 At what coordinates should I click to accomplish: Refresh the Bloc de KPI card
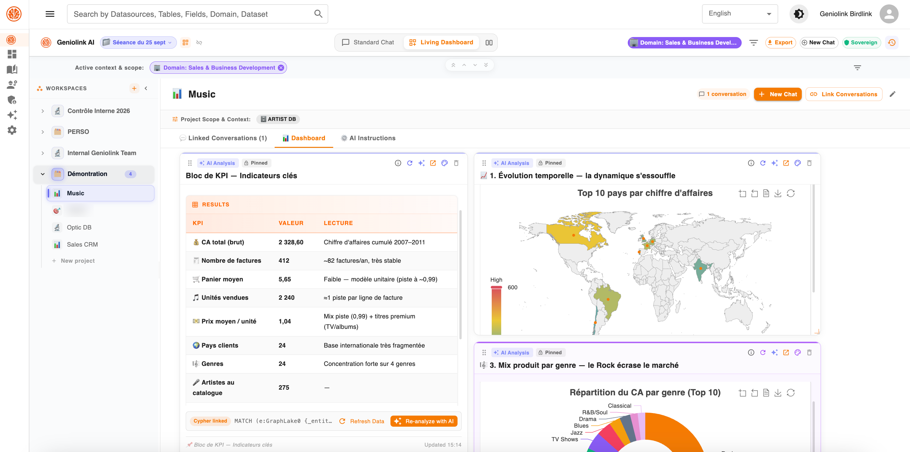[x=409, y=163]
